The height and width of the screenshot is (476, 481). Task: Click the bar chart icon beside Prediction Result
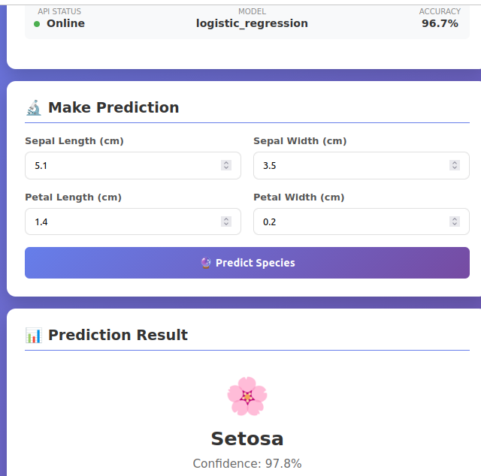coord(34,336)
